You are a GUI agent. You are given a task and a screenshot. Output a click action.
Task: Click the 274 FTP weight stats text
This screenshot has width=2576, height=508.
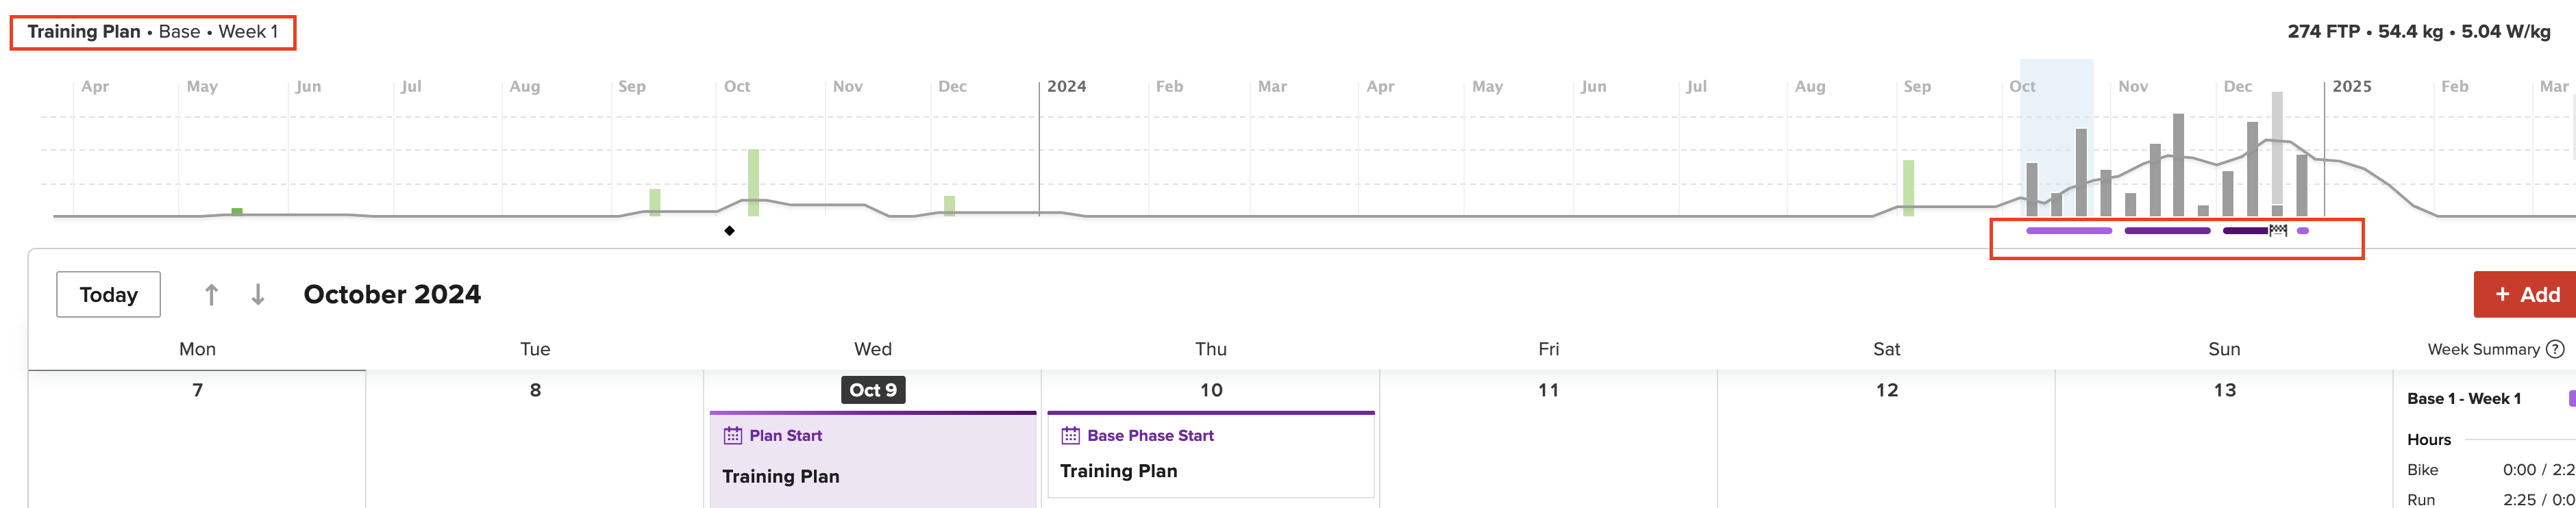[x=2419, y=32]
